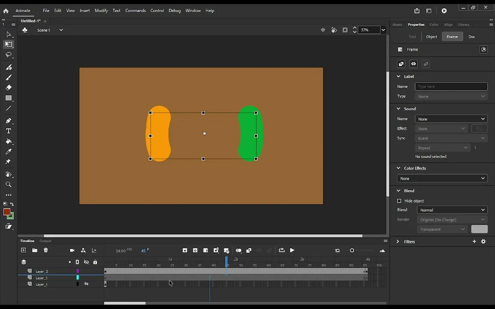
Task: Click the share/publish icon at top
Action: (x=417, y=11)
